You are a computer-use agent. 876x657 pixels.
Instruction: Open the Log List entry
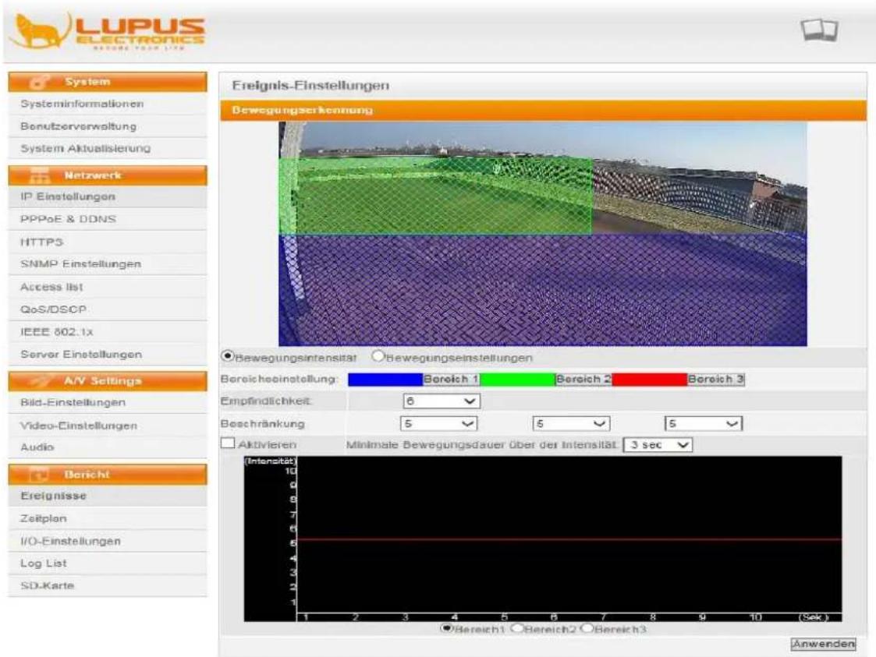pos(108,563)
